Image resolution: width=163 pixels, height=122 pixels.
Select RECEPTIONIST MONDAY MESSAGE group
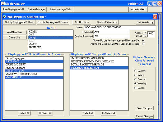99,61
